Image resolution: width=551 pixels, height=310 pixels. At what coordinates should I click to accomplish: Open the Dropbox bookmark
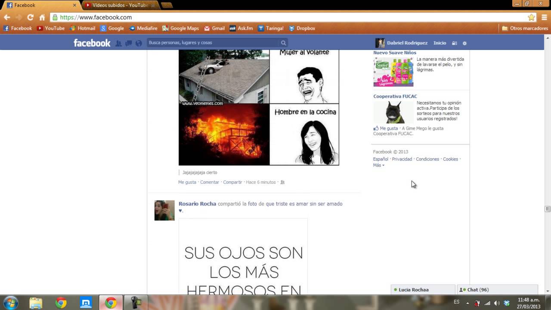tap(302, 28)
